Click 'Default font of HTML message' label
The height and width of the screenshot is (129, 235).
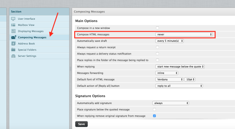(x=96, y=80)
